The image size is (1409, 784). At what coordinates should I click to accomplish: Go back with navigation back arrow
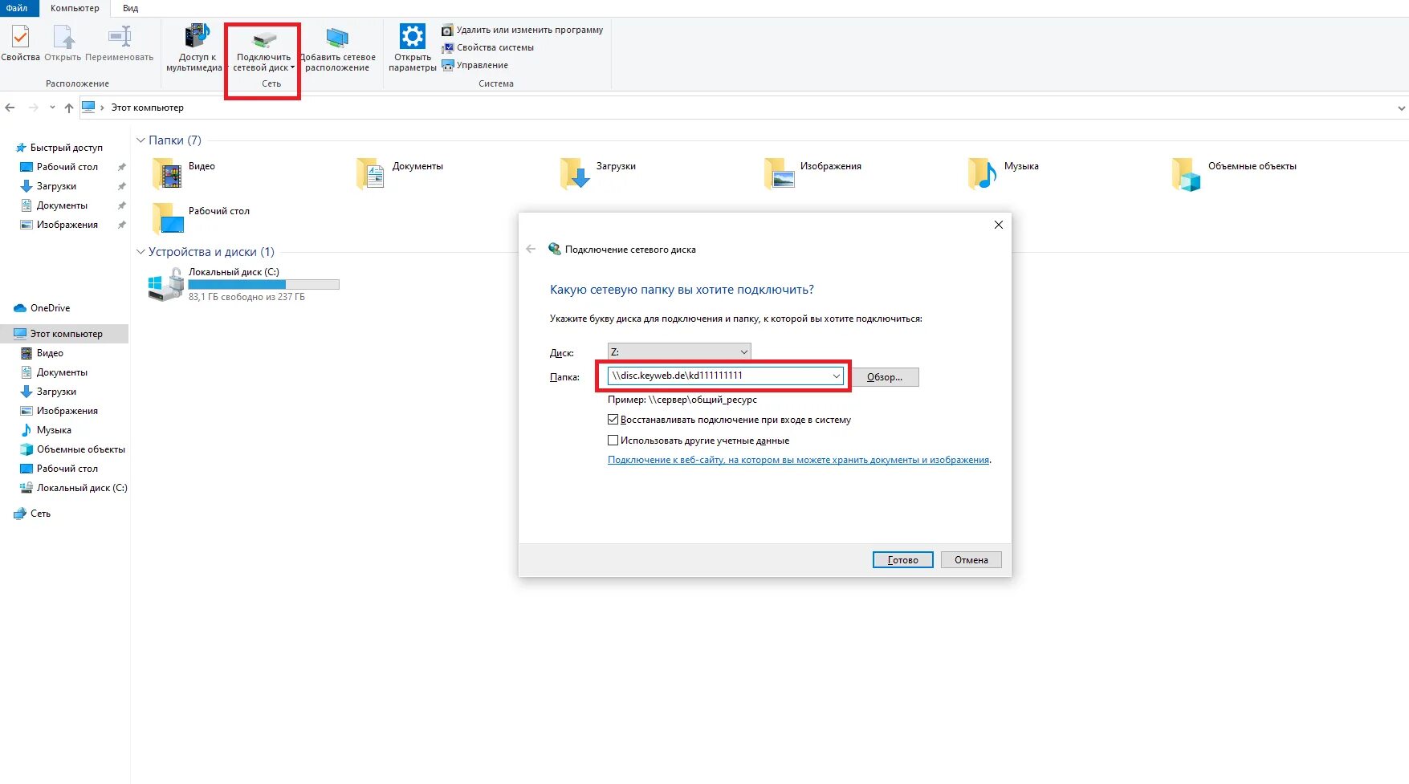point(10,108)
